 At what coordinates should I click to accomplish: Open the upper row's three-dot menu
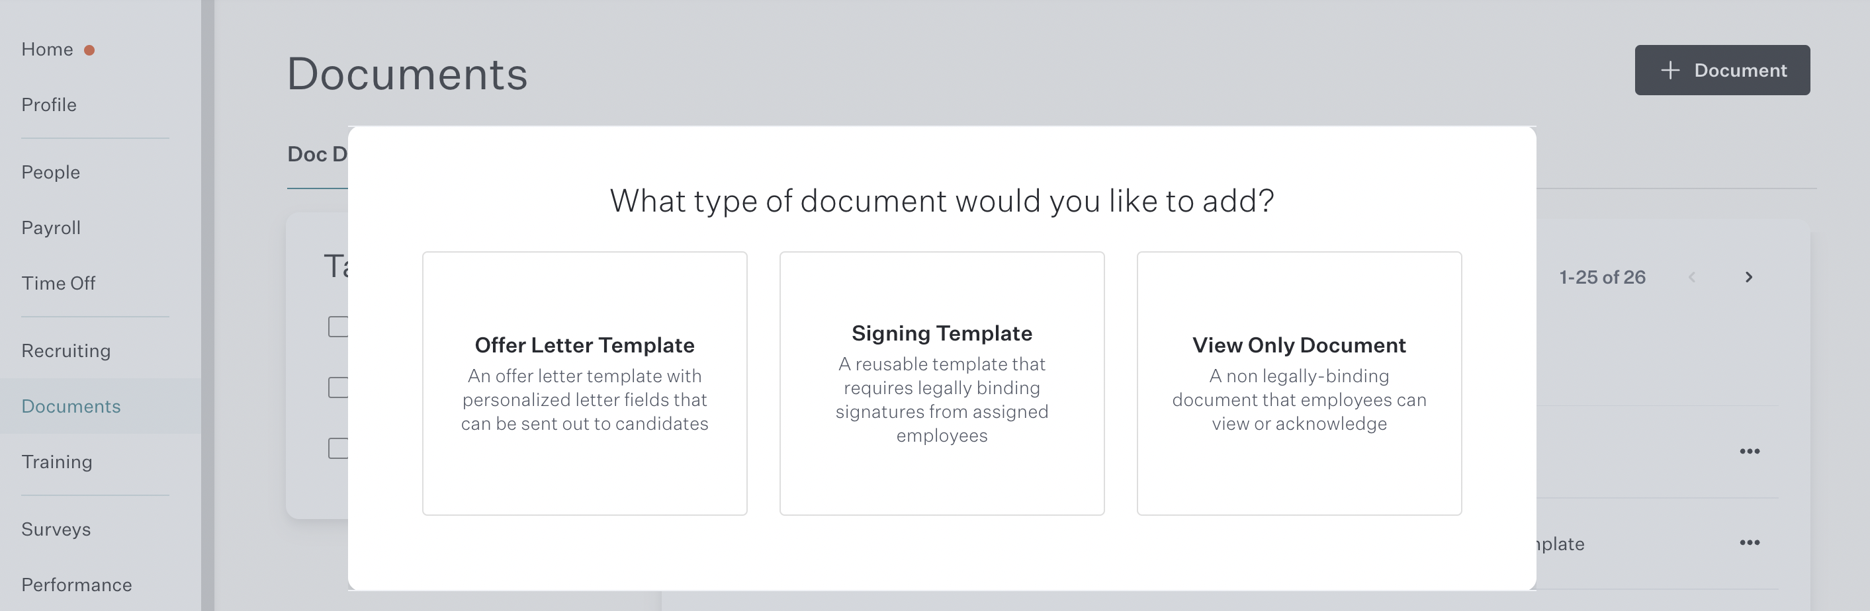(x=1750, y=452)
